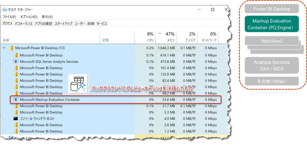The width and height of the screenshot is (307, 145).
Task: Open the 表示(V) menu
Action: click(47, 17)
